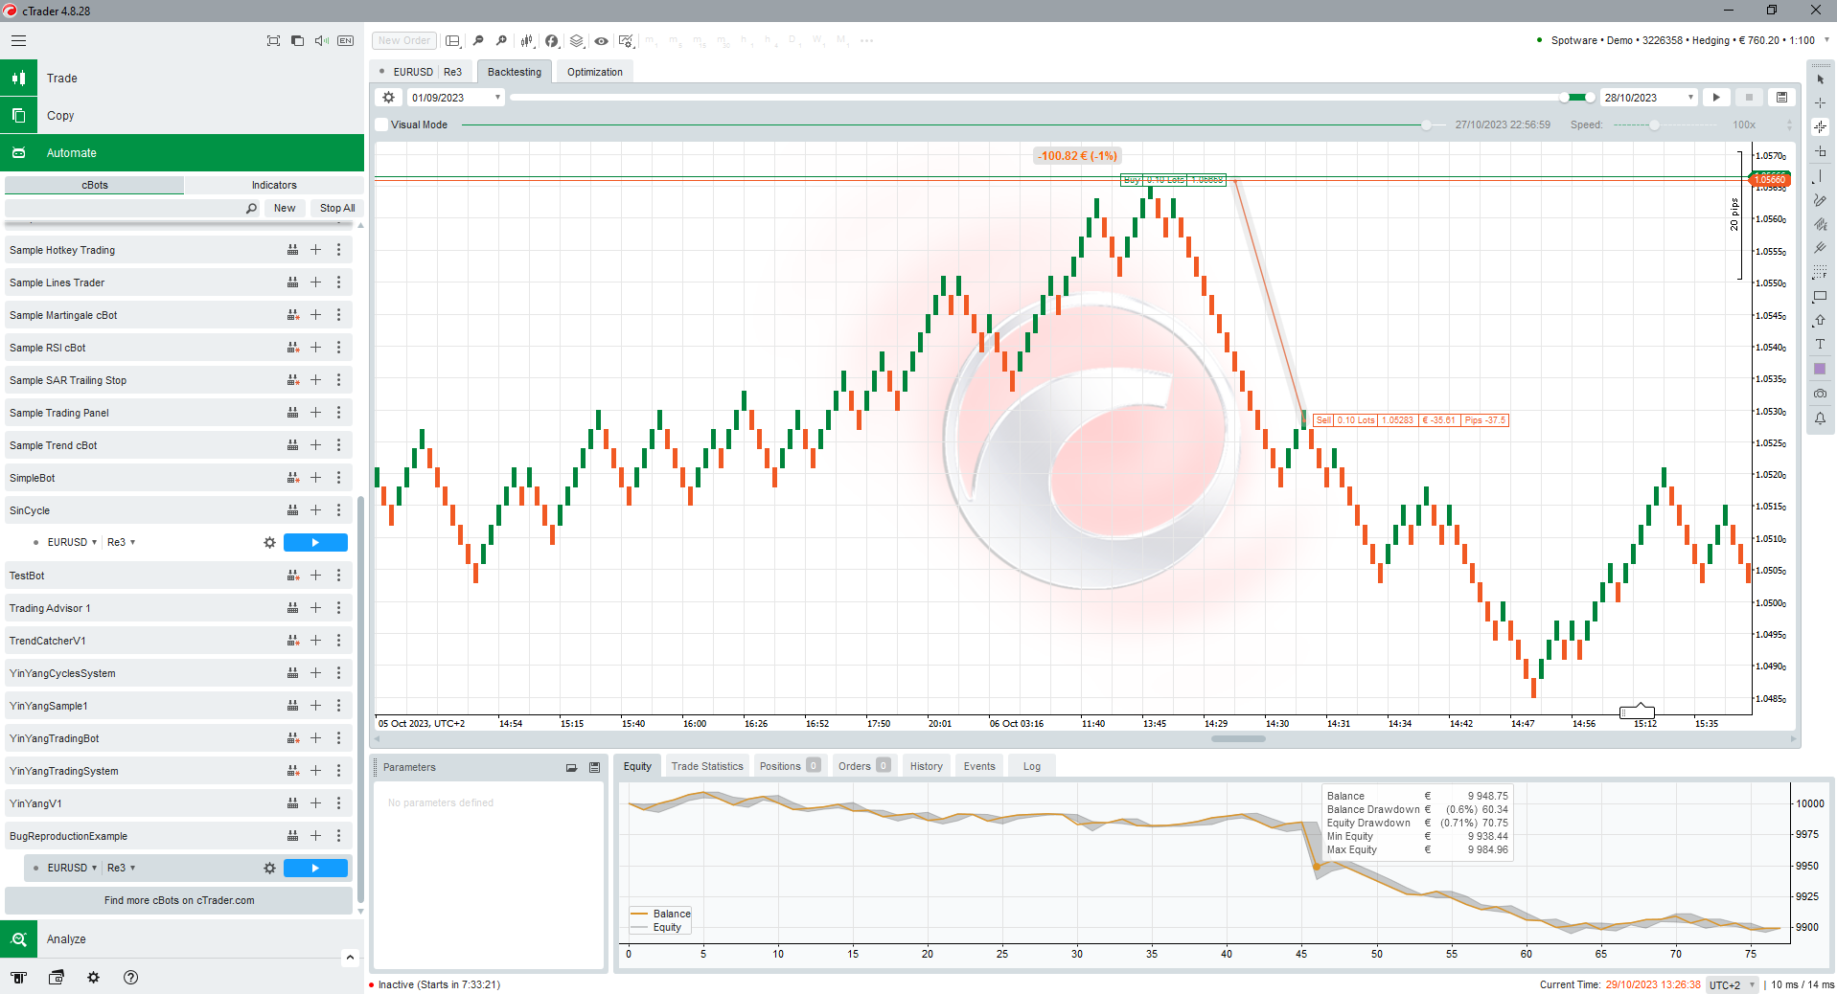Take a chart screenshot with camera icon
This screenshot has height=994, width=1837.
click(1820, 394)
